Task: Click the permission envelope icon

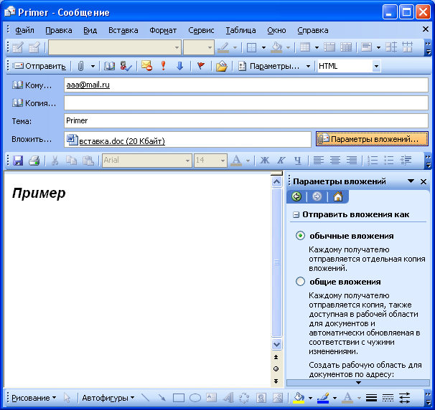Action: (x=146, y=66)
